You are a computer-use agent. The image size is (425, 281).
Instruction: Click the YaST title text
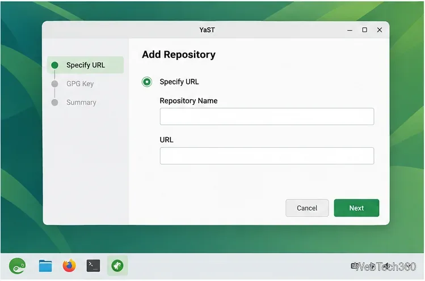[x=207, y=30]
